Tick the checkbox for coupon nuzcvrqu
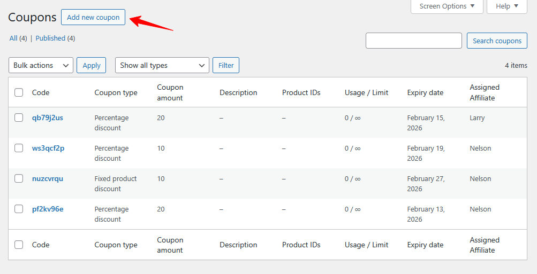The width and height of the screenshot is (537, 274). click(19, 178)
